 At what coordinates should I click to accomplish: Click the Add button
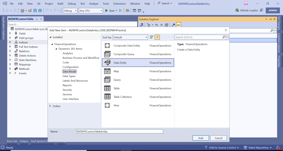click(201, 138)
